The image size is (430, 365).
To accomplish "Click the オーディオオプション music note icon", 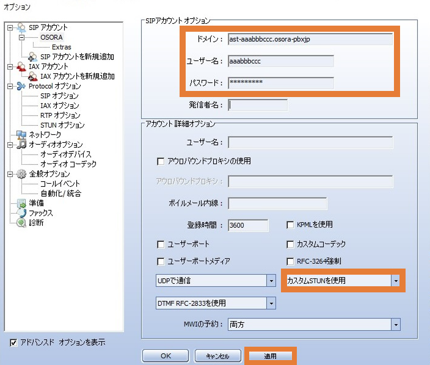I will [x=22, y=145].
